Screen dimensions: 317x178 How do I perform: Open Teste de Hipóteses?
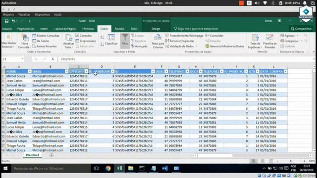click(x=255, y=42)
